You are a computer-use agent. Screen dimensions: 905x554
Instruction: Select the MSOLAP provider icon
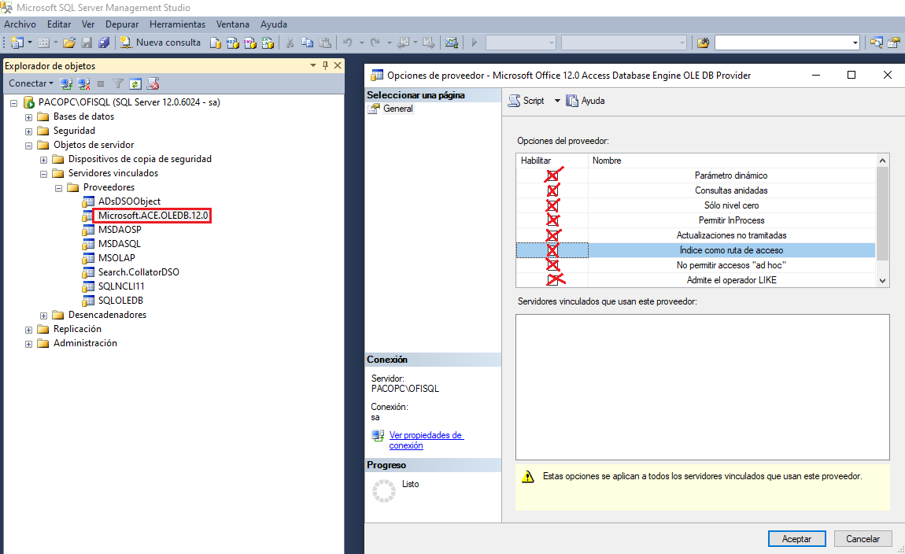88,258
